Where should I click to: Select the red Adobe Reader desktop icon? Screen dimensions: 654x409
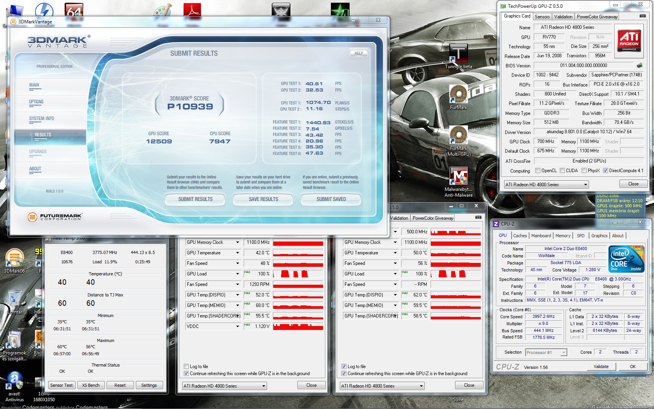pos(192,12)
